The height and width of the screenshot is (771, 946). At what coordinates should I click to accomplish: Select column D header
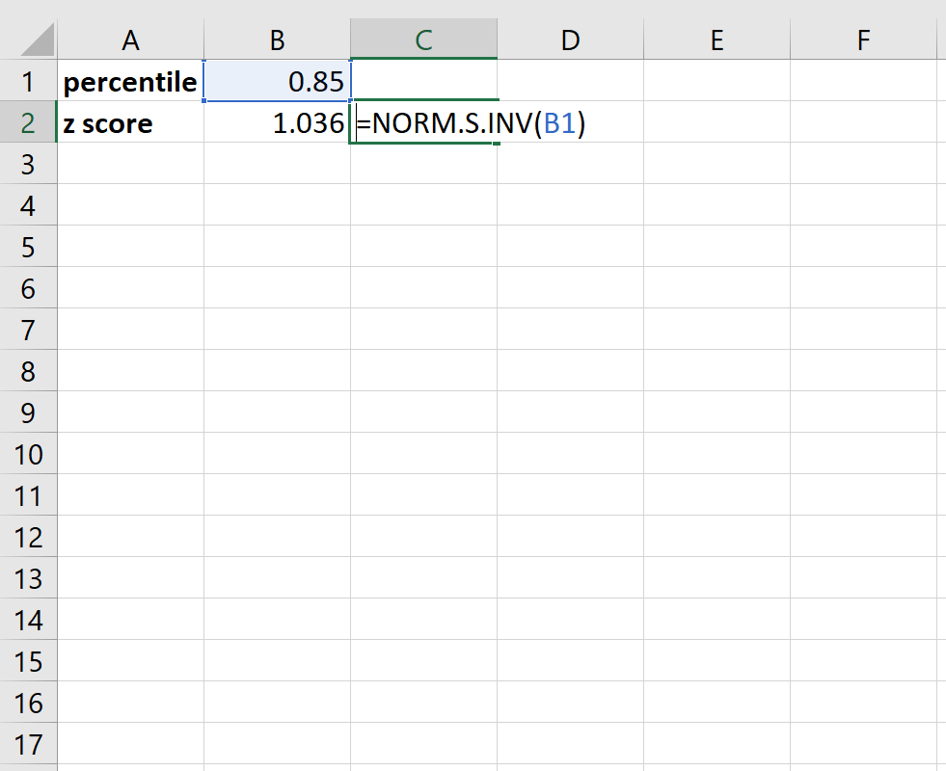(x=570, y=40)
